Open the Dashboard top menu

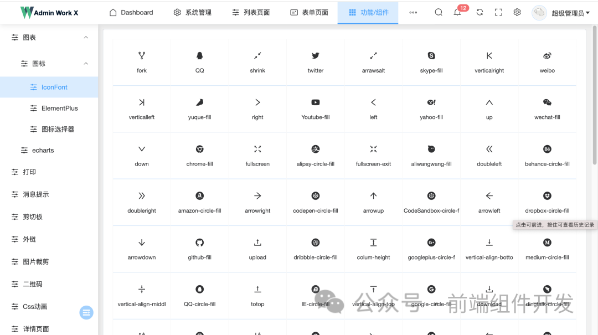pyautogui.click(x=131, y=13)
